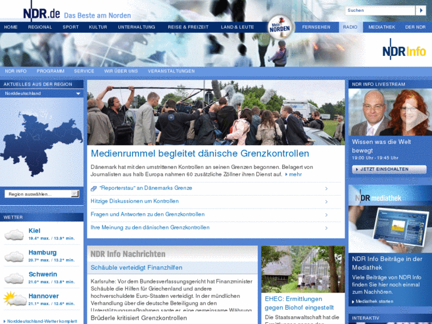Image resolution: width=432 pixels, height=324 pixels.
Task: Open "Fragen und Antworten zu den Grenzkontrollen"
Action: [147, 214]
